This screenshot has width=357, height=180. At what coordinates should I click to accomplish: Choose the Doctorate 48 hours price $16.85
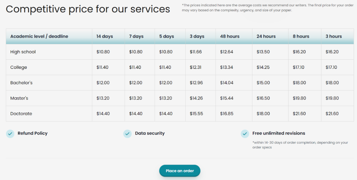point(227,114)
